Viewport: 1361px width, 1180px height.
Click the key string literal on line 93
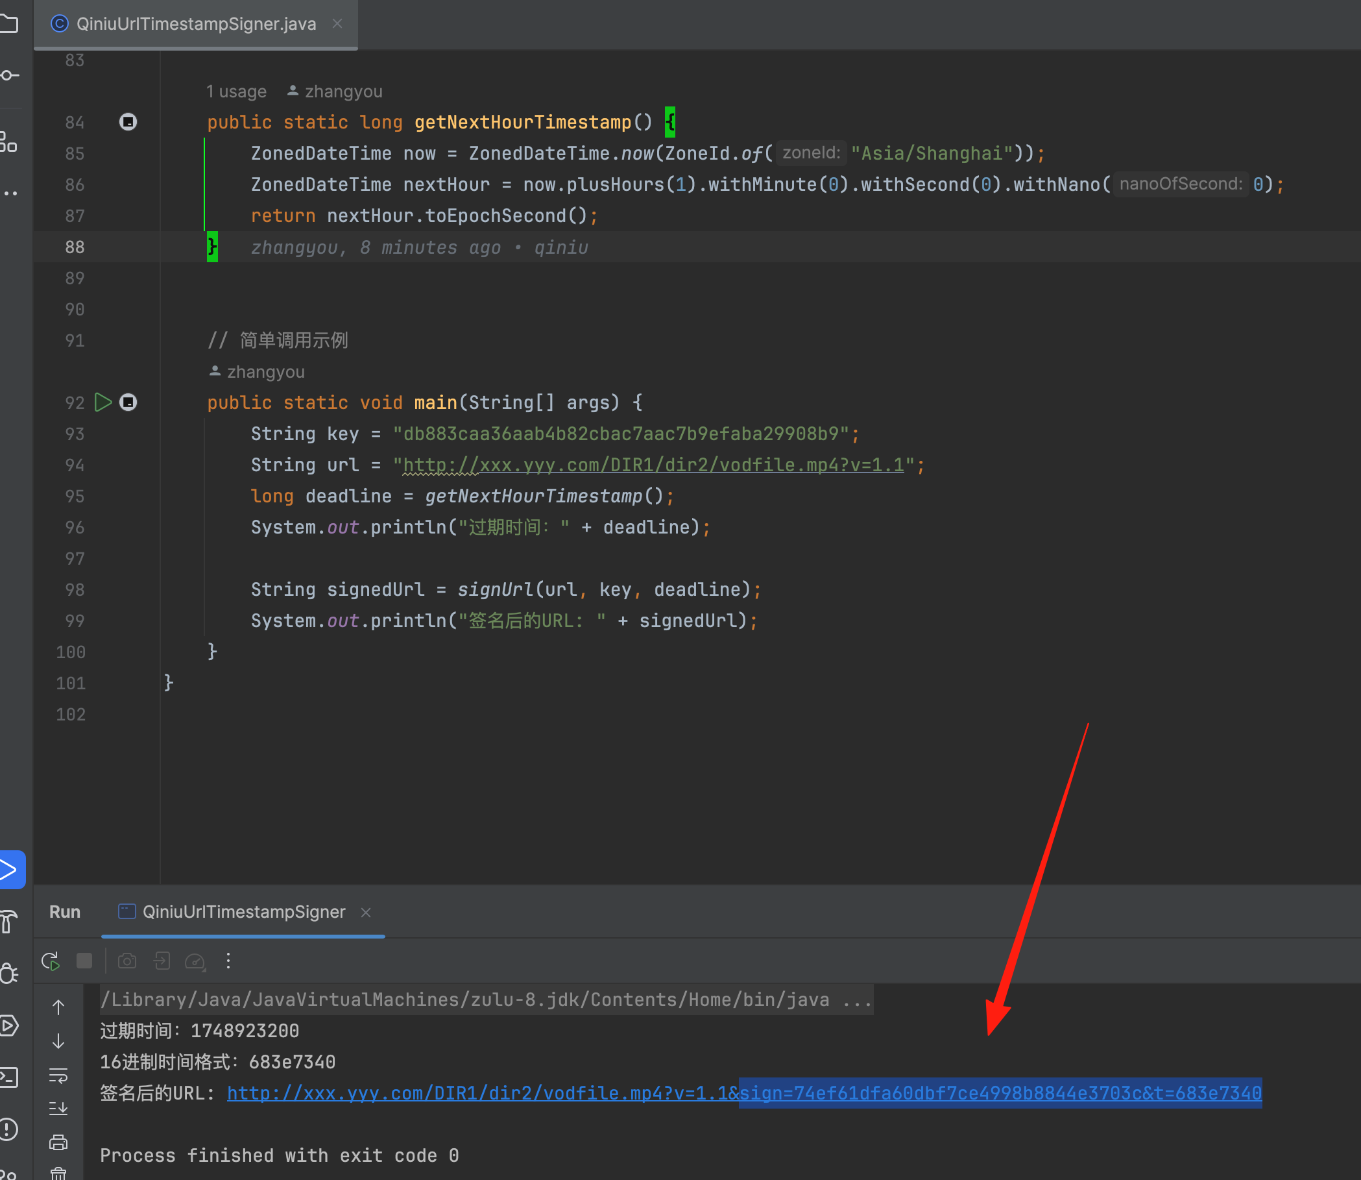point(621,434)
